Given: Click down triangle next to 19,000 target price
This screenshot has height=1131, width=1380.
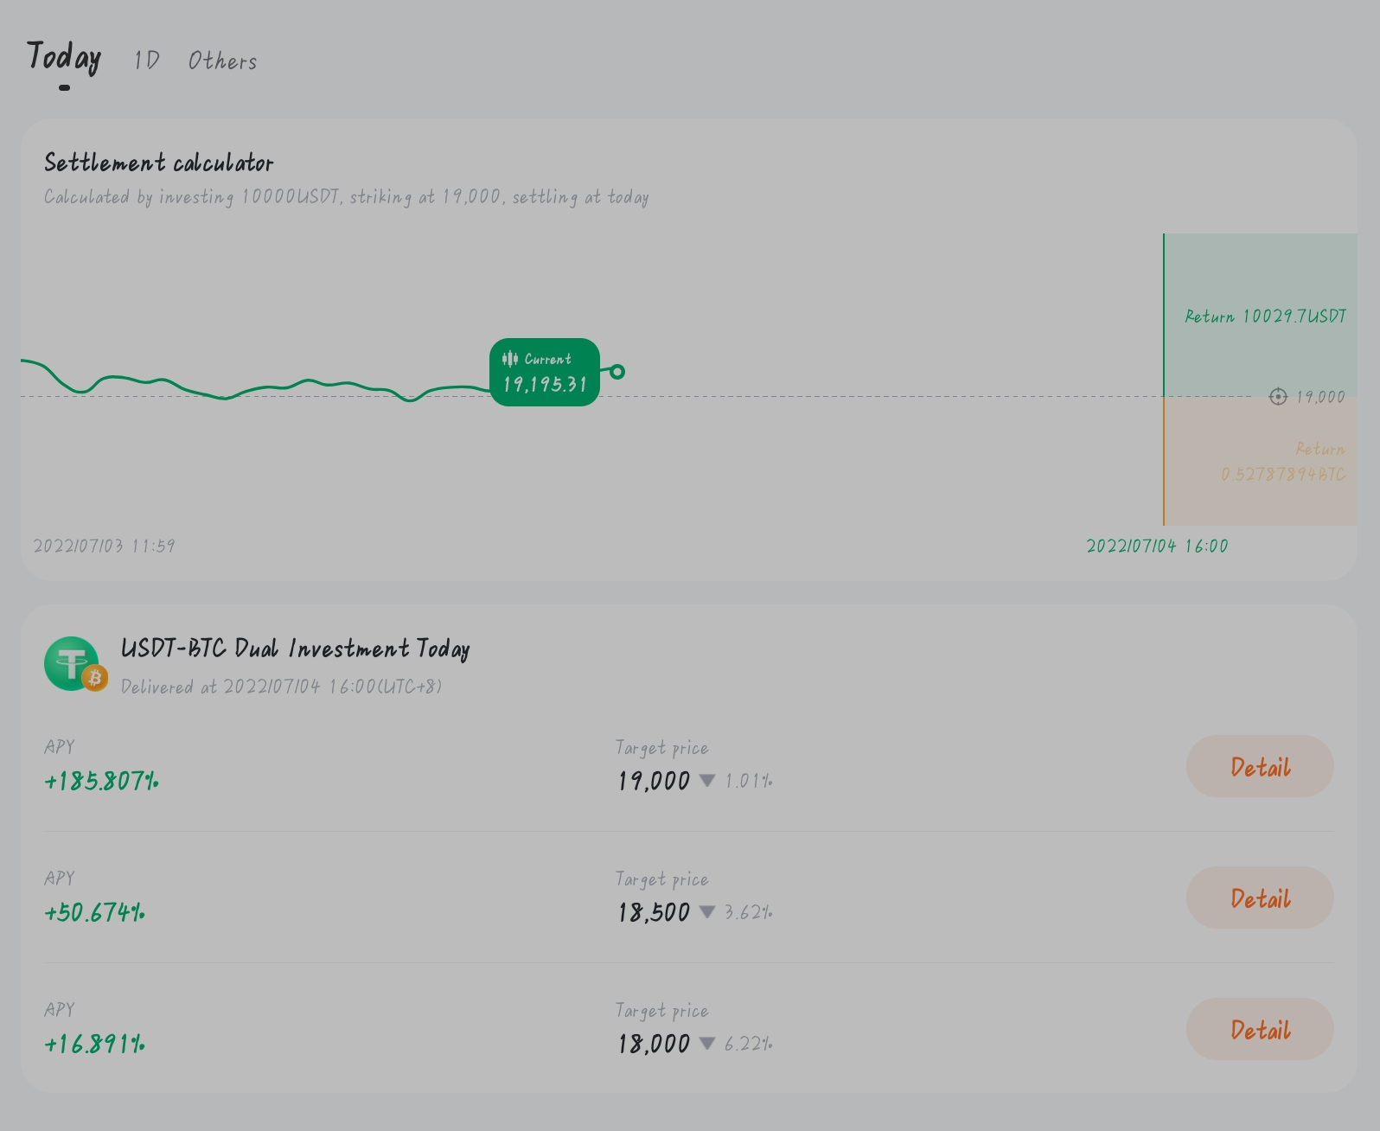Looking at the screenshot, I should [706, 781].
